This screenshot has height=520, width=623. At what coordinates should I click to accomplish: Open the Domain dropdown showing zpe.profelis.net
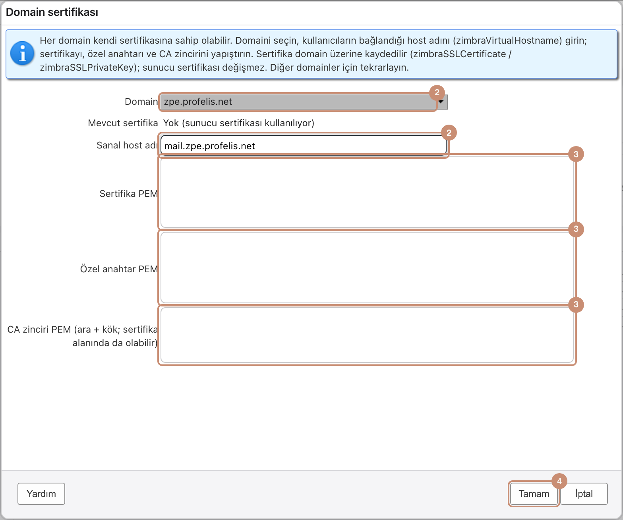[304, 102]
